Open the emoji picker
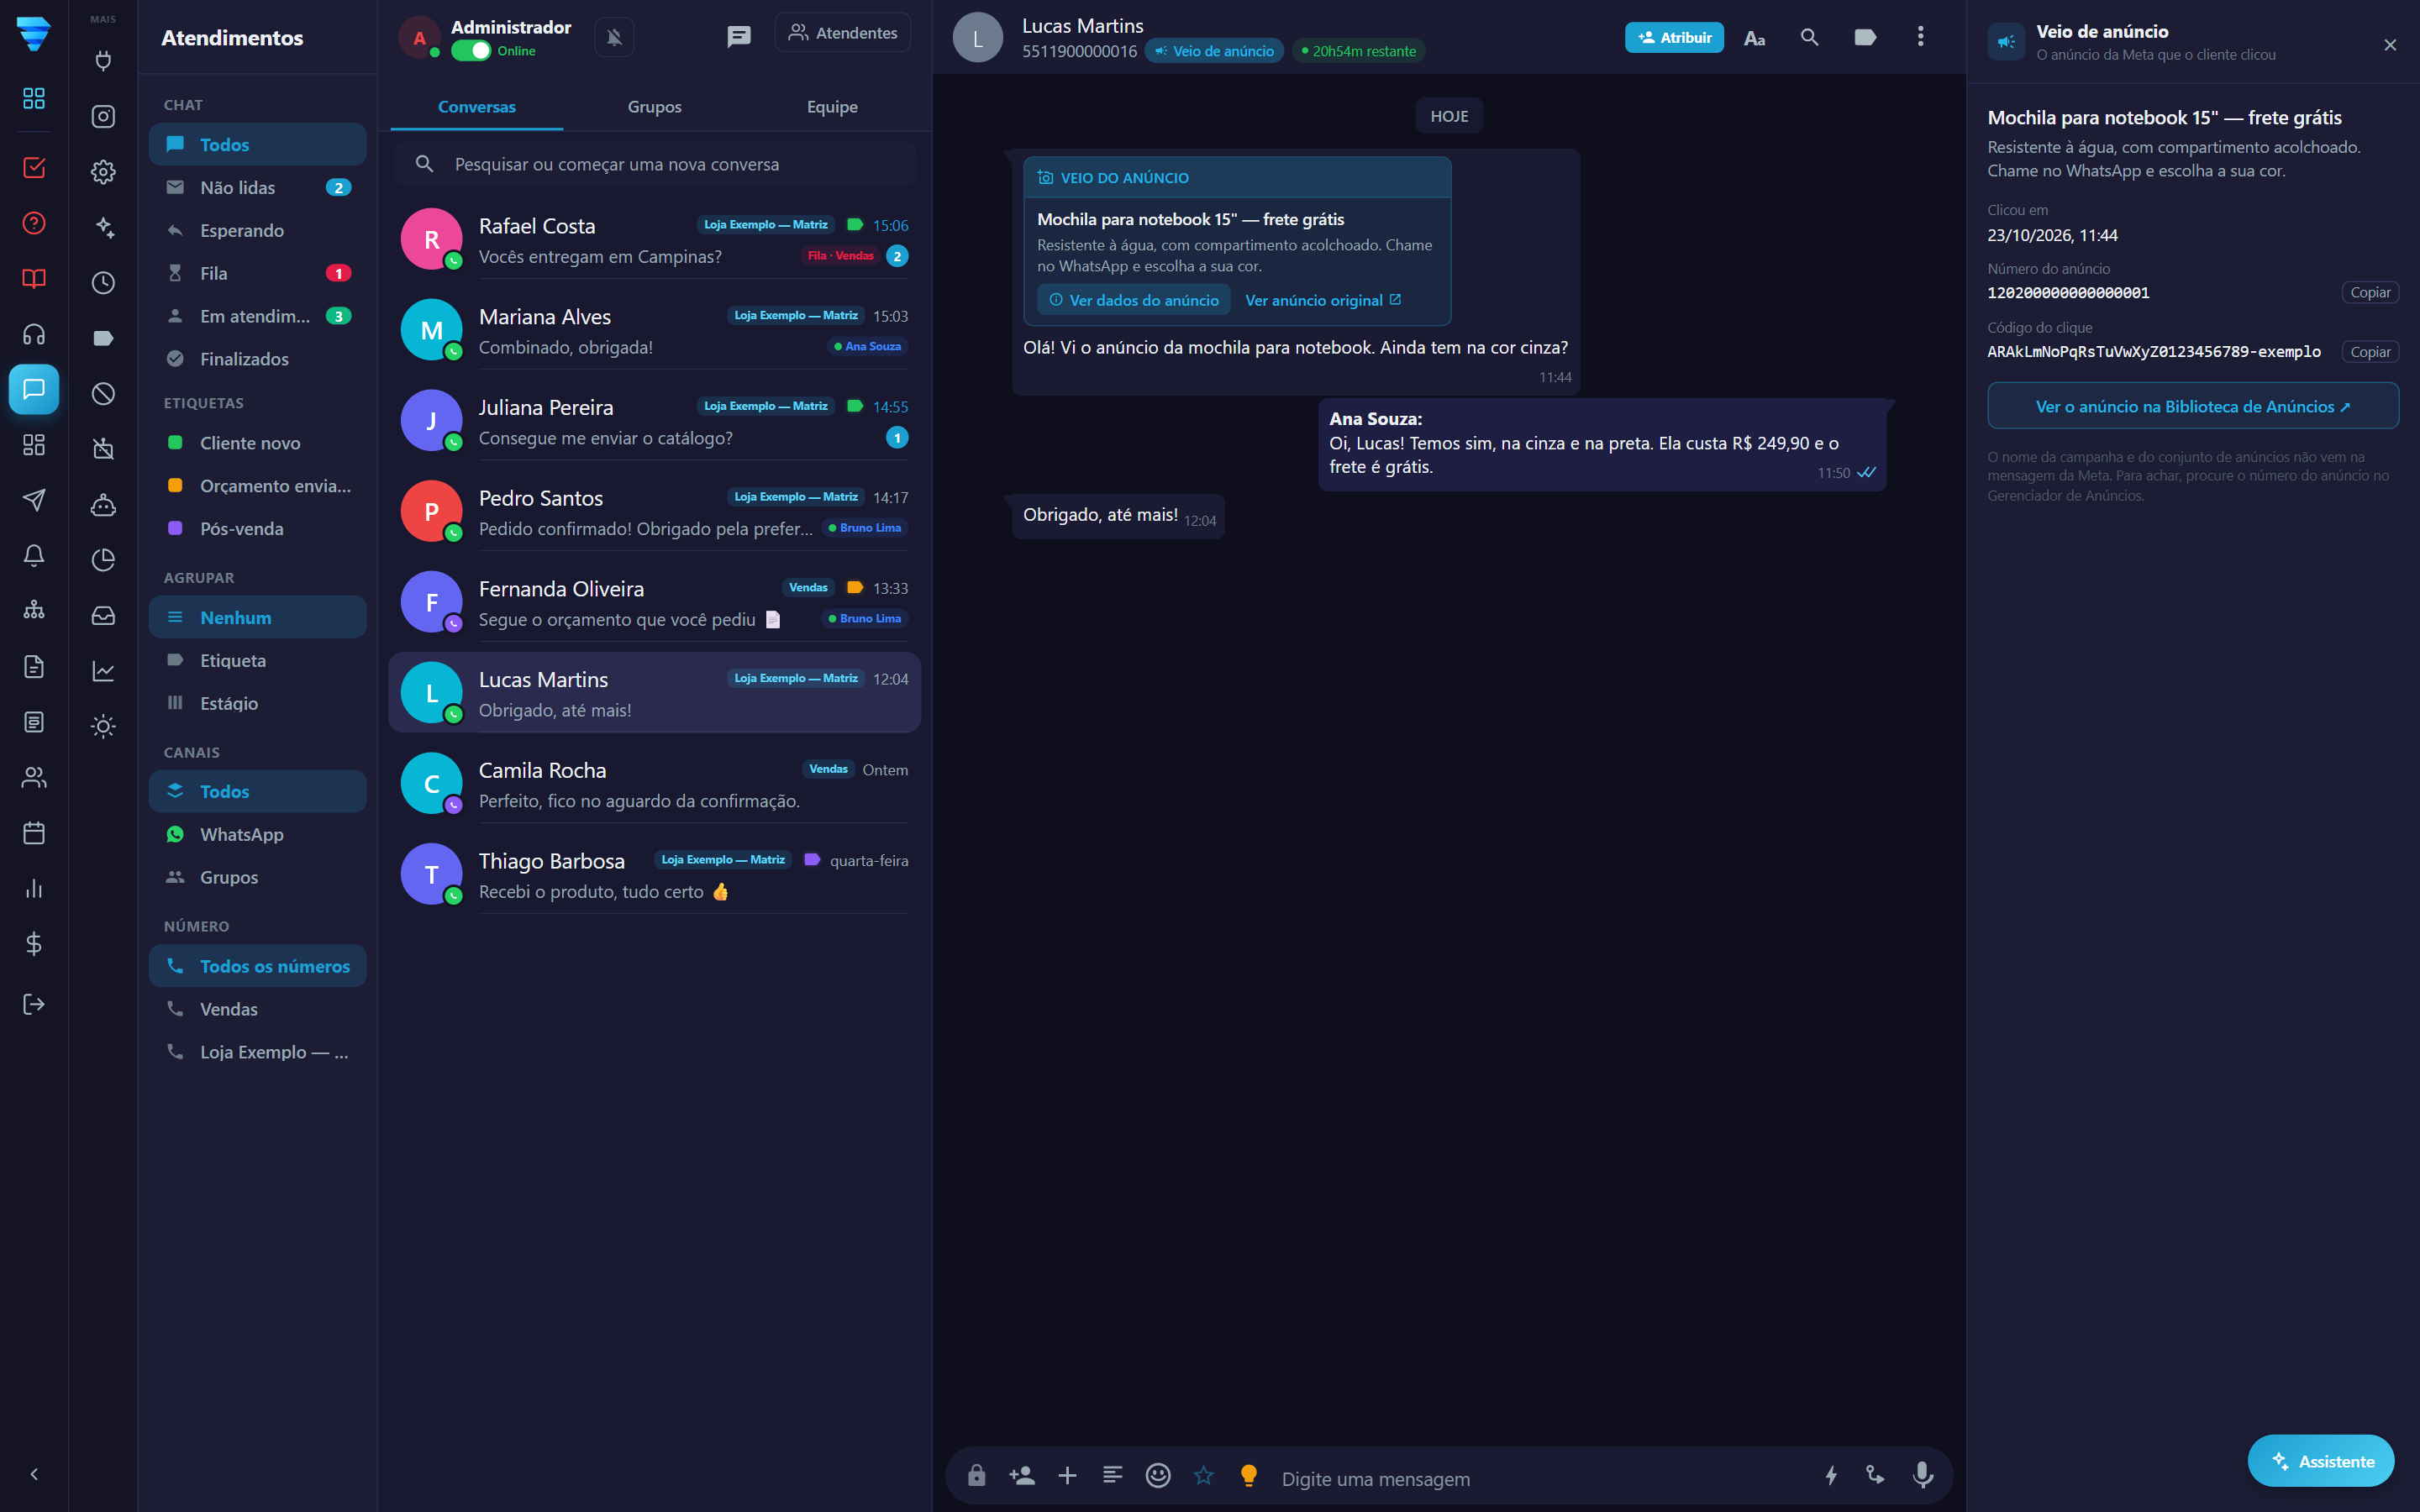Viewport: 2420px width, 1512px height. 1158,1475
